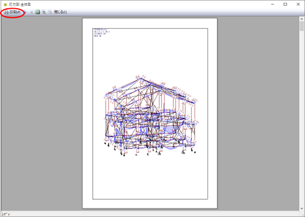Go to previous page with grey arrow
The width and height of the screenshot is (305, 217).
point(31,12)
